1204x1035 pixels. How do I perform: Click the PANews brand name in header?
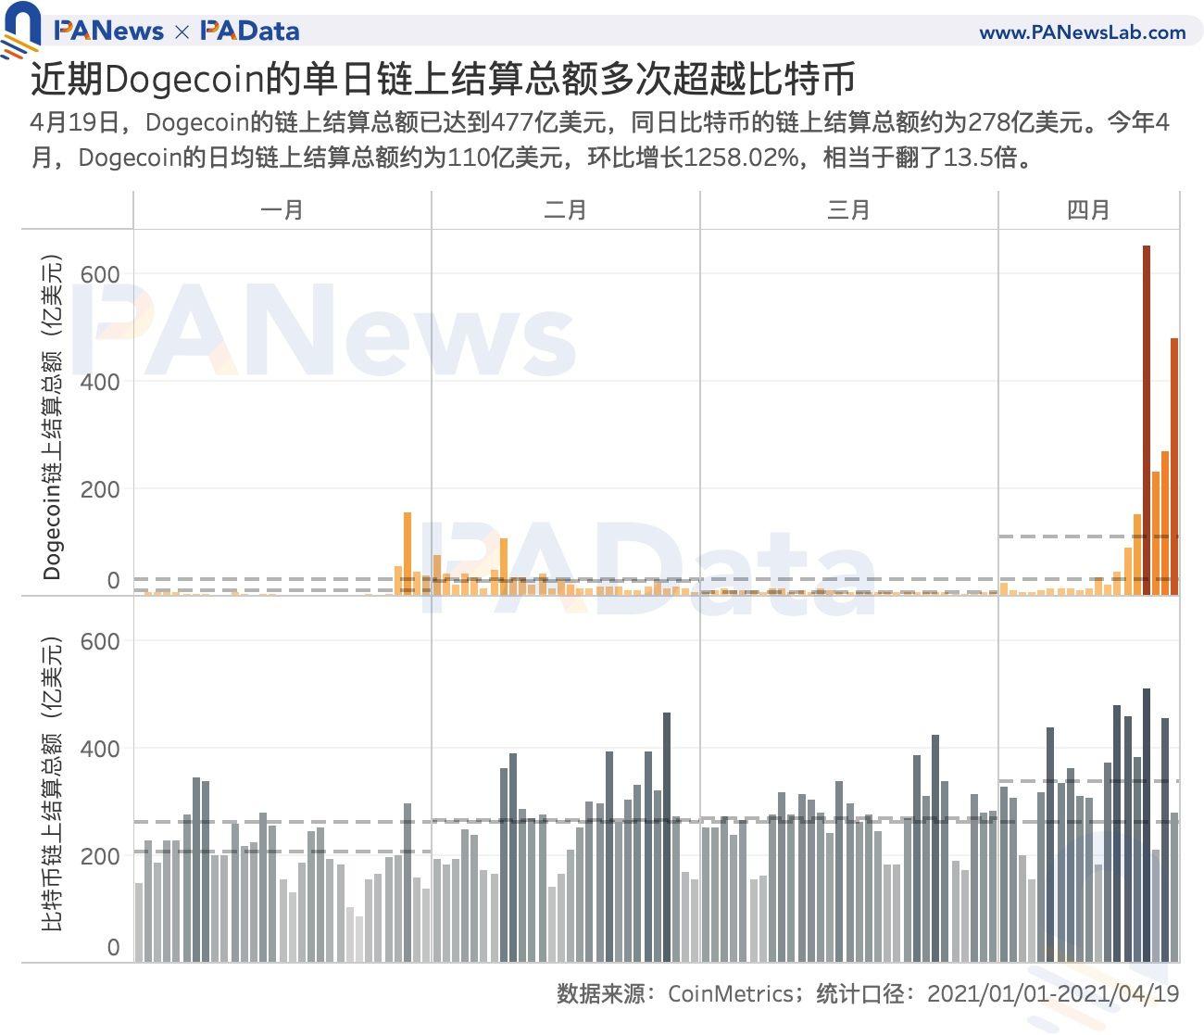[x=108, y=32]
